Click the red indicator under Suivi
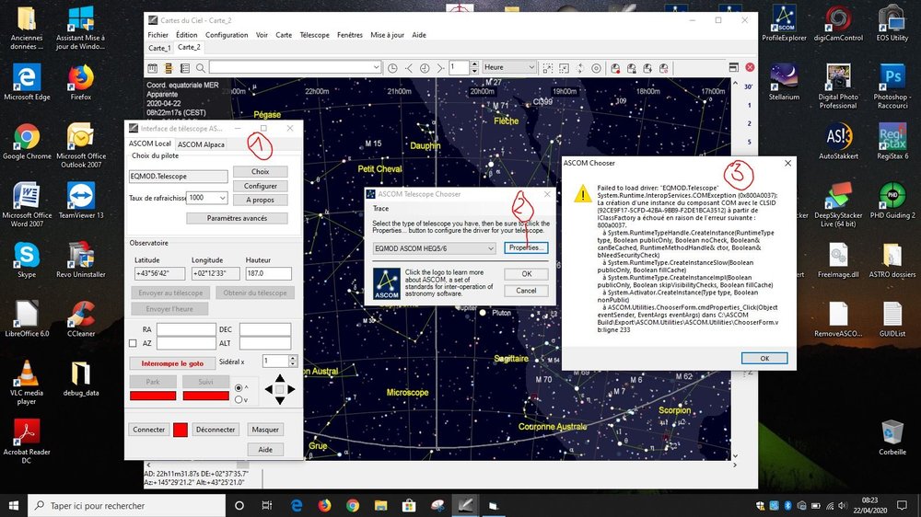Image resolution: width=921 pixels, height=517 pixels. coord(205,396)
